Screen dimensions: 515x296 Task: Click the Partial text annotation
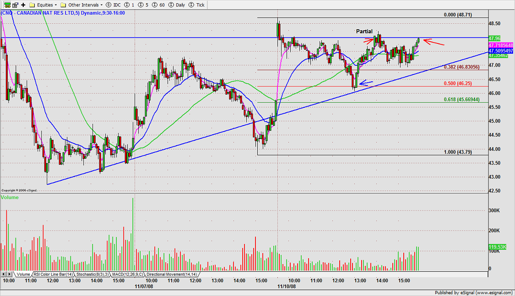tap(364, 32)
